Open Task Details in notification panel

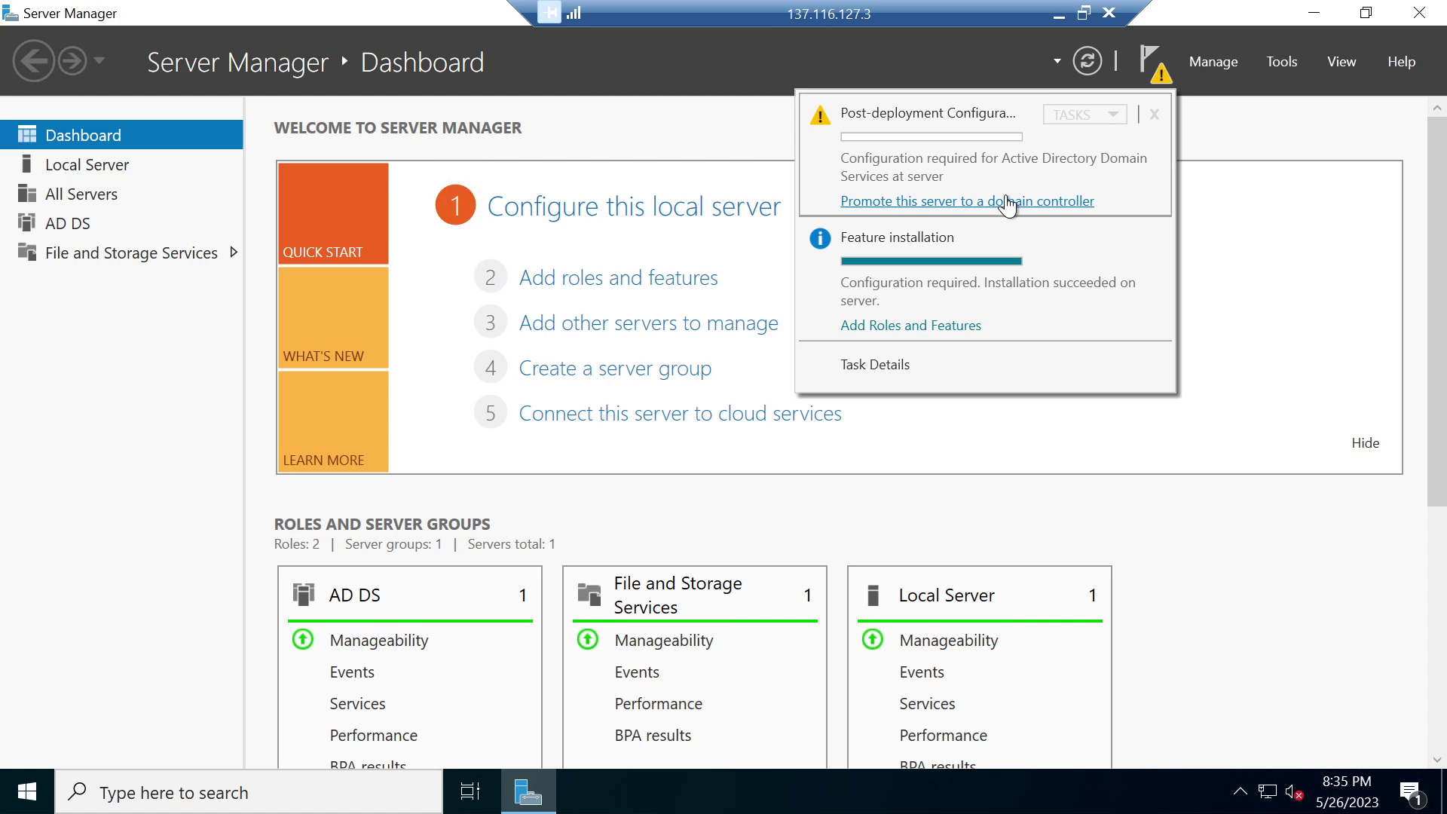point(875,365)
